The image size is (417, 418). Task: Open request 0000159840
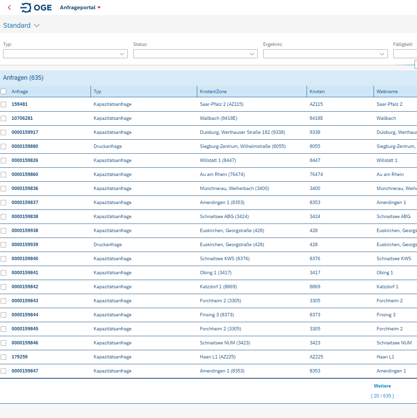click(x=25, y=258)
